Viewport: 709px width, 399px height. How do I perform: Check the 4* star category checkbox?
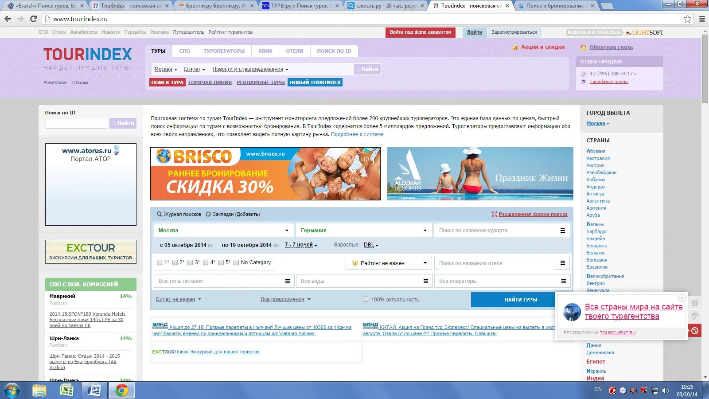[x=206, y=262]
